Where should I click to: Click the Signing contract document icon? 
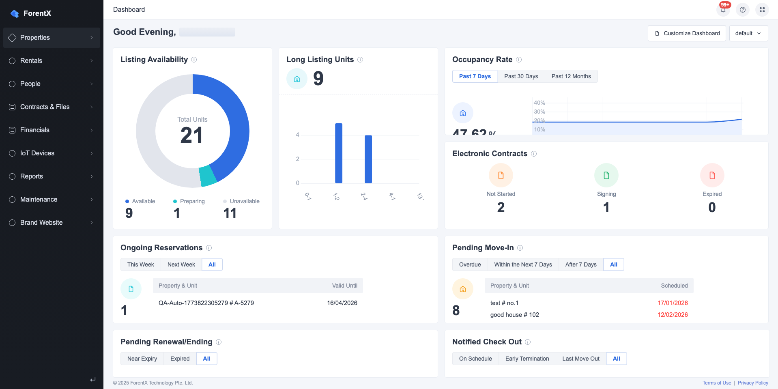(x=606, y=176)
